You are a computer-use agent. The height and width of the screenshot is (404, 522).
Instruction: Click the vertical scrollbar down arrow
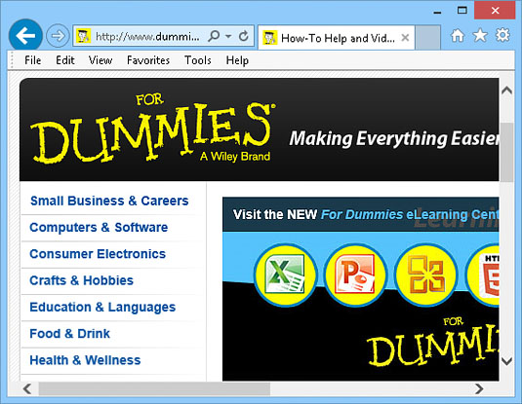coord(506,361)
